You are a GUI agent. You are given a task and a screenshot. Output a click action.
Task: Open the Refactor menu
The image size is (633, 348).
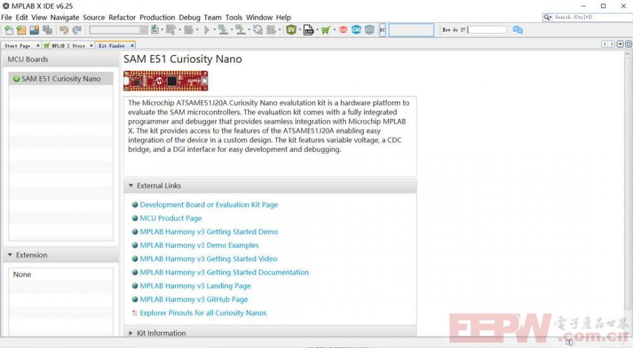(122, 17)
